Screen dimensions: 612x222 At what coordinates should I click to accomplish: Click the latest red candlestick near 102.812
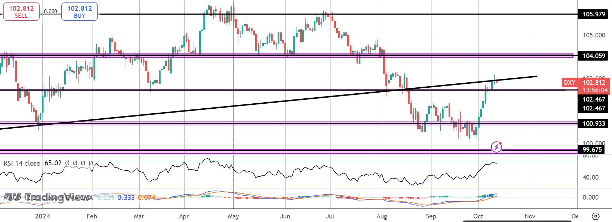pyautogui.click(x=496, y=82)
